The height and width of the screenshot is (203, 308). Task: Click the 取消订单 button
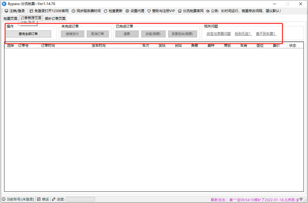tap(98, 34)
